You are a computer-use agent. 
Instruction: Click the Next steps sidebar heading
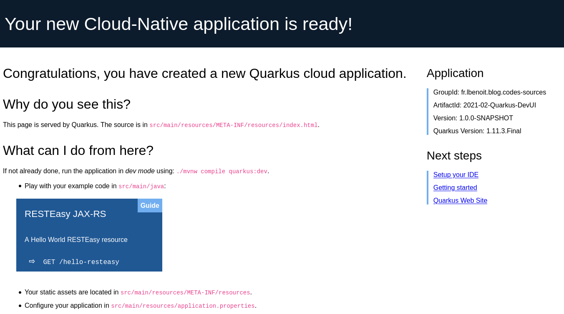(x=454, y=156)
